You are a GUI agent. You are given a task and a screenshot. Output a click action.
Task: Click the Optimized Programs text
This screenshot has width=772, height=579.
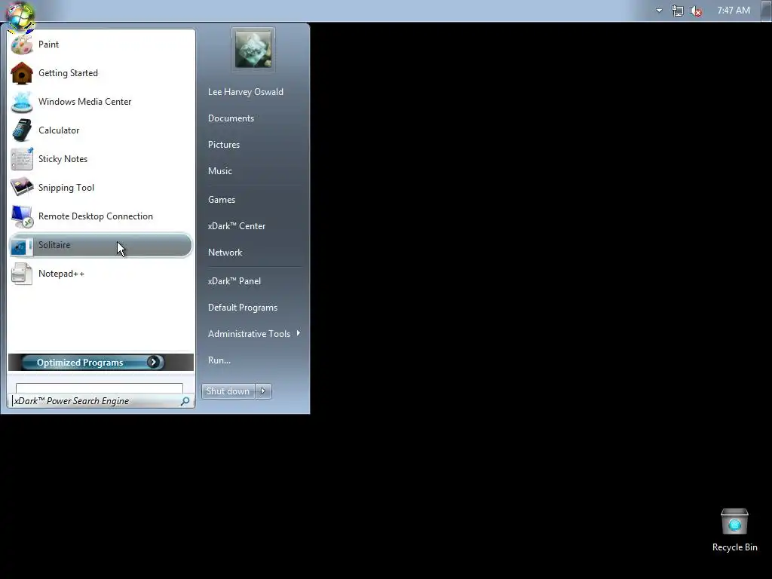tap(80, 363)
